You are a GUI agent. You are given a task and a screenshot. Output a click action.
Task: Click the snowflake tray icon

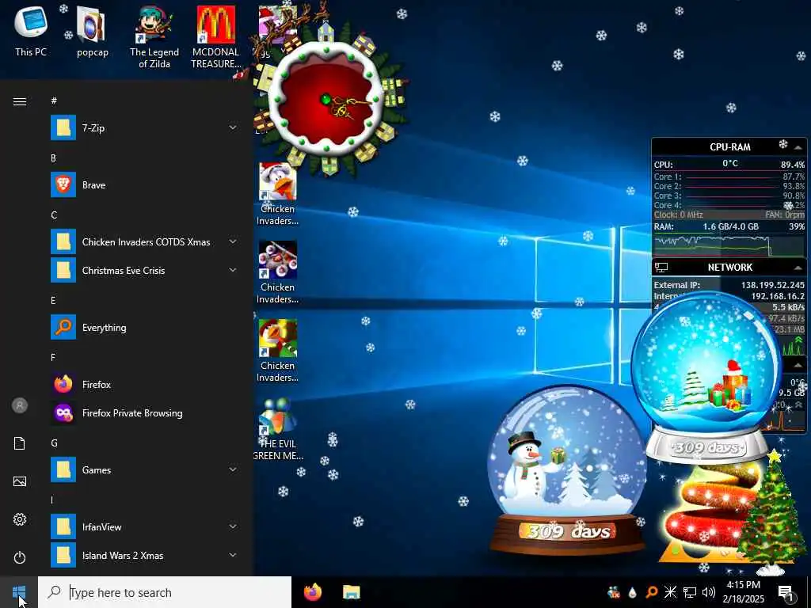[x=670, y=592]
